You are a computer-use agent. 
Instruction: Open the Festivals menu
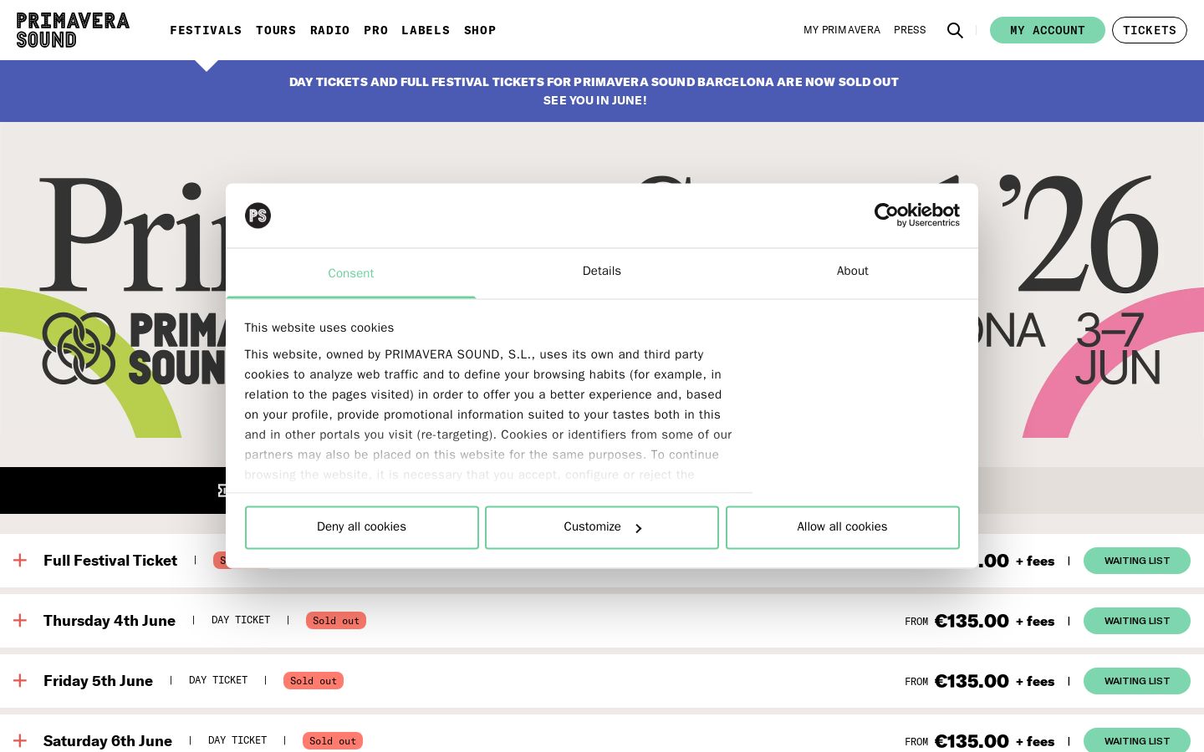click(206, 30)
